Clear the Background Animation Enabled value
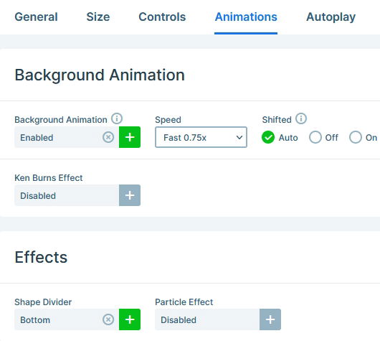Image resolution: width=380 pixels, height=341 pixels. (108, 137)
